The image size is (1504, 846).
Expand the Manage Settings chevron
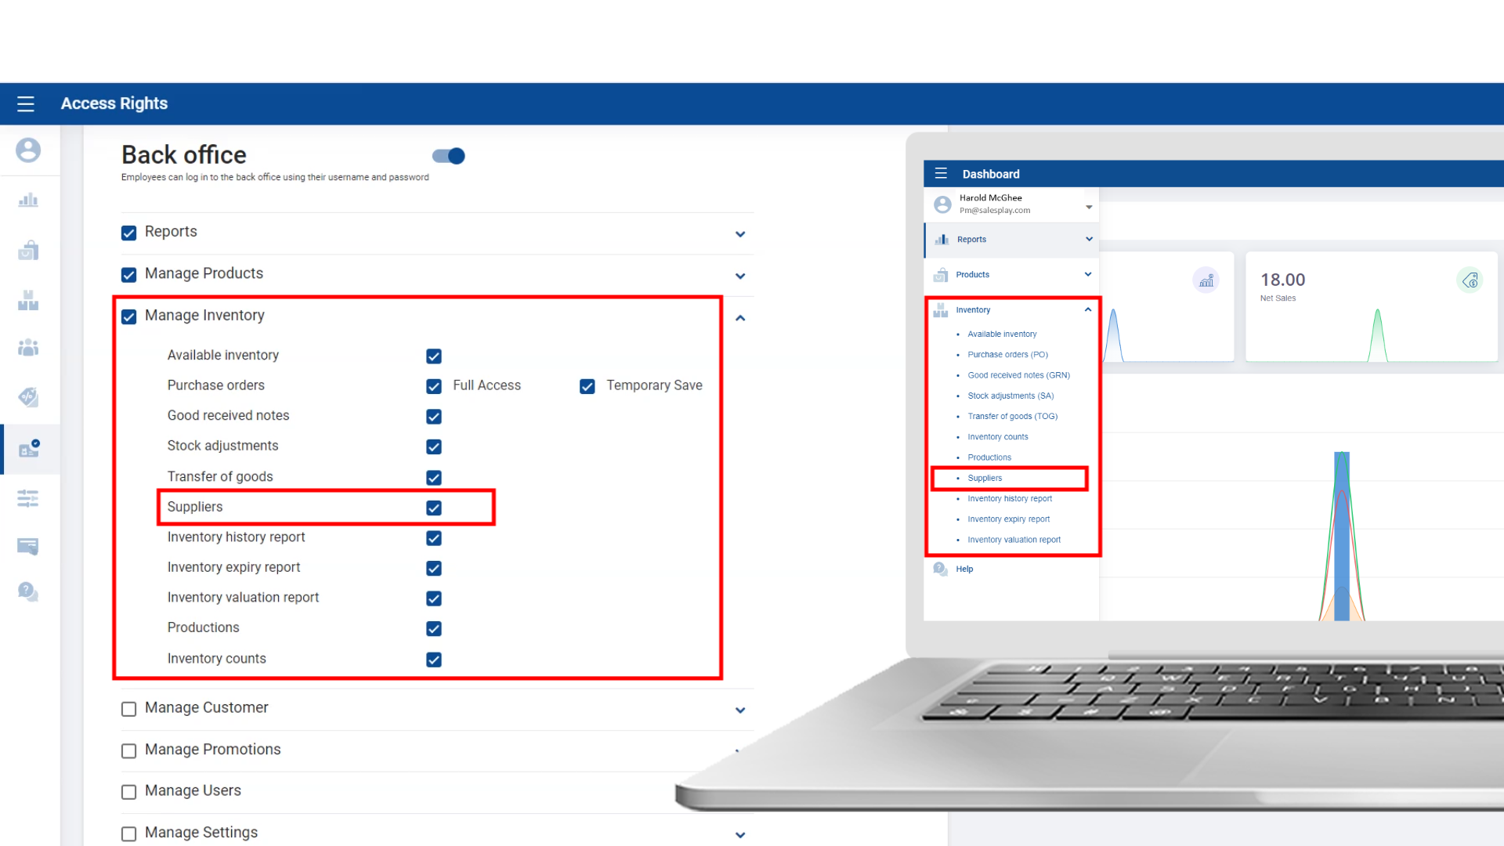[x=740, y=835]
